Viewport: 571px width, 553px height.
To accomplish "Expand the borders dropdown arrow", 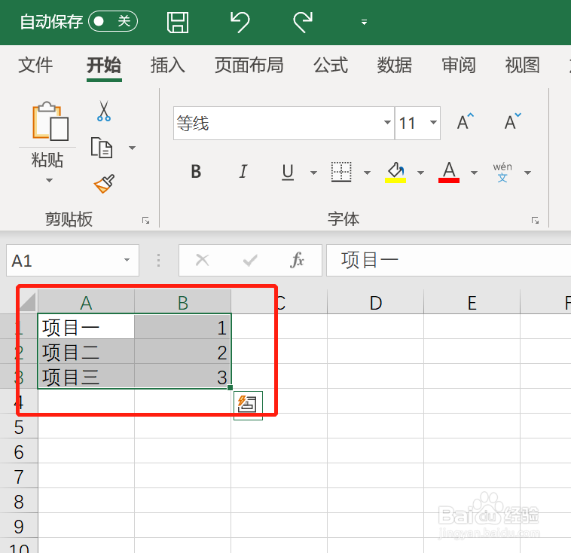I will [367, 173].
